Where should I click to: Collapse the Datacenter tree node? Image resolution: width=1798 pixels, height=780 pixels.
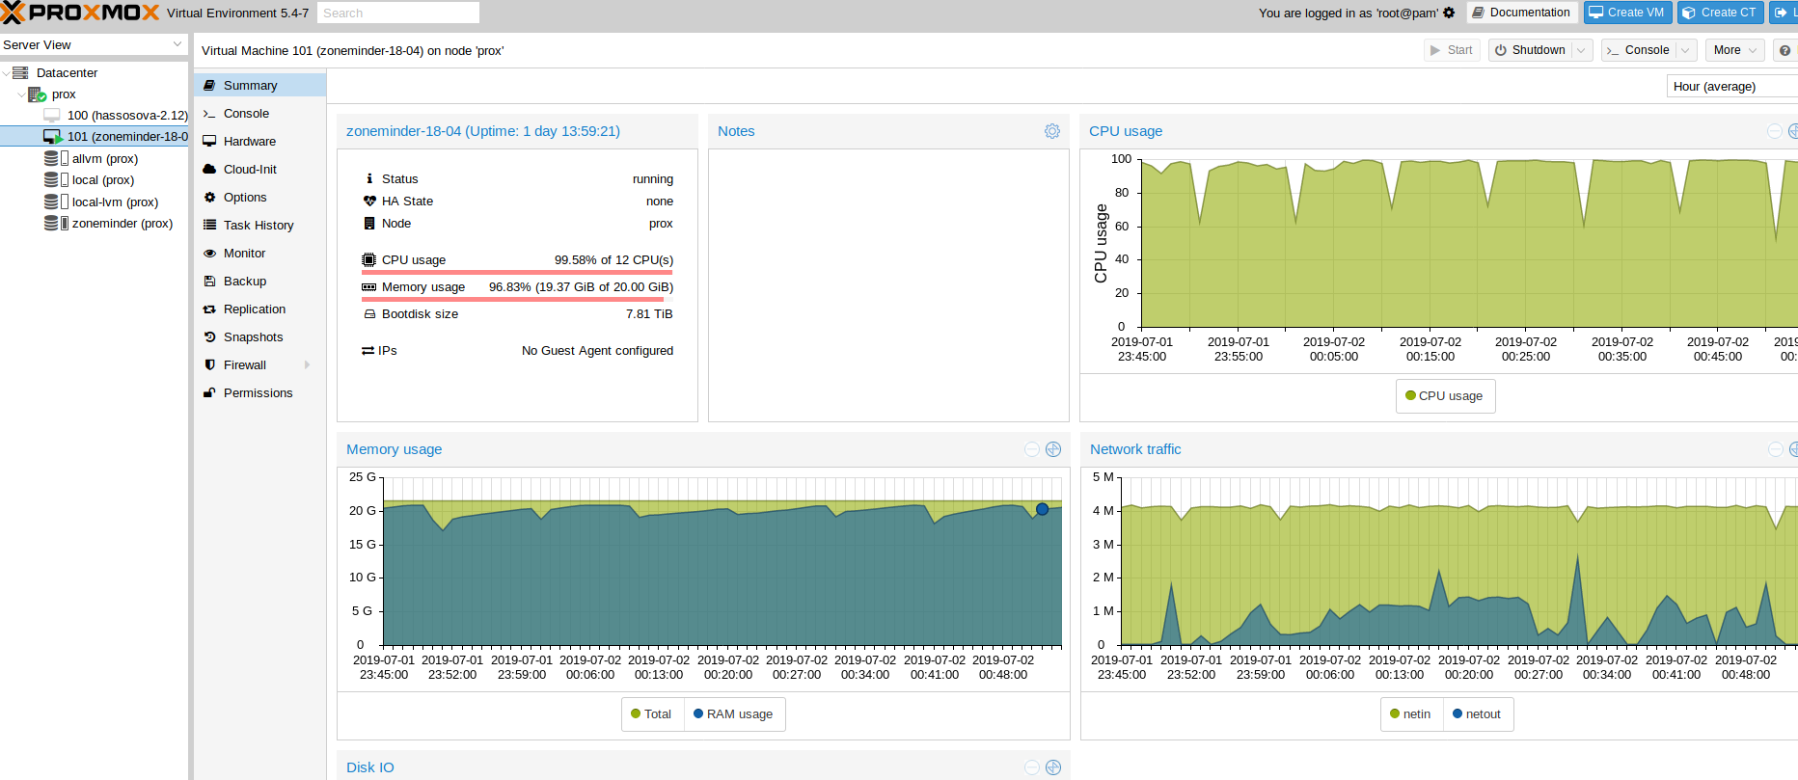[x=7, y=72]
